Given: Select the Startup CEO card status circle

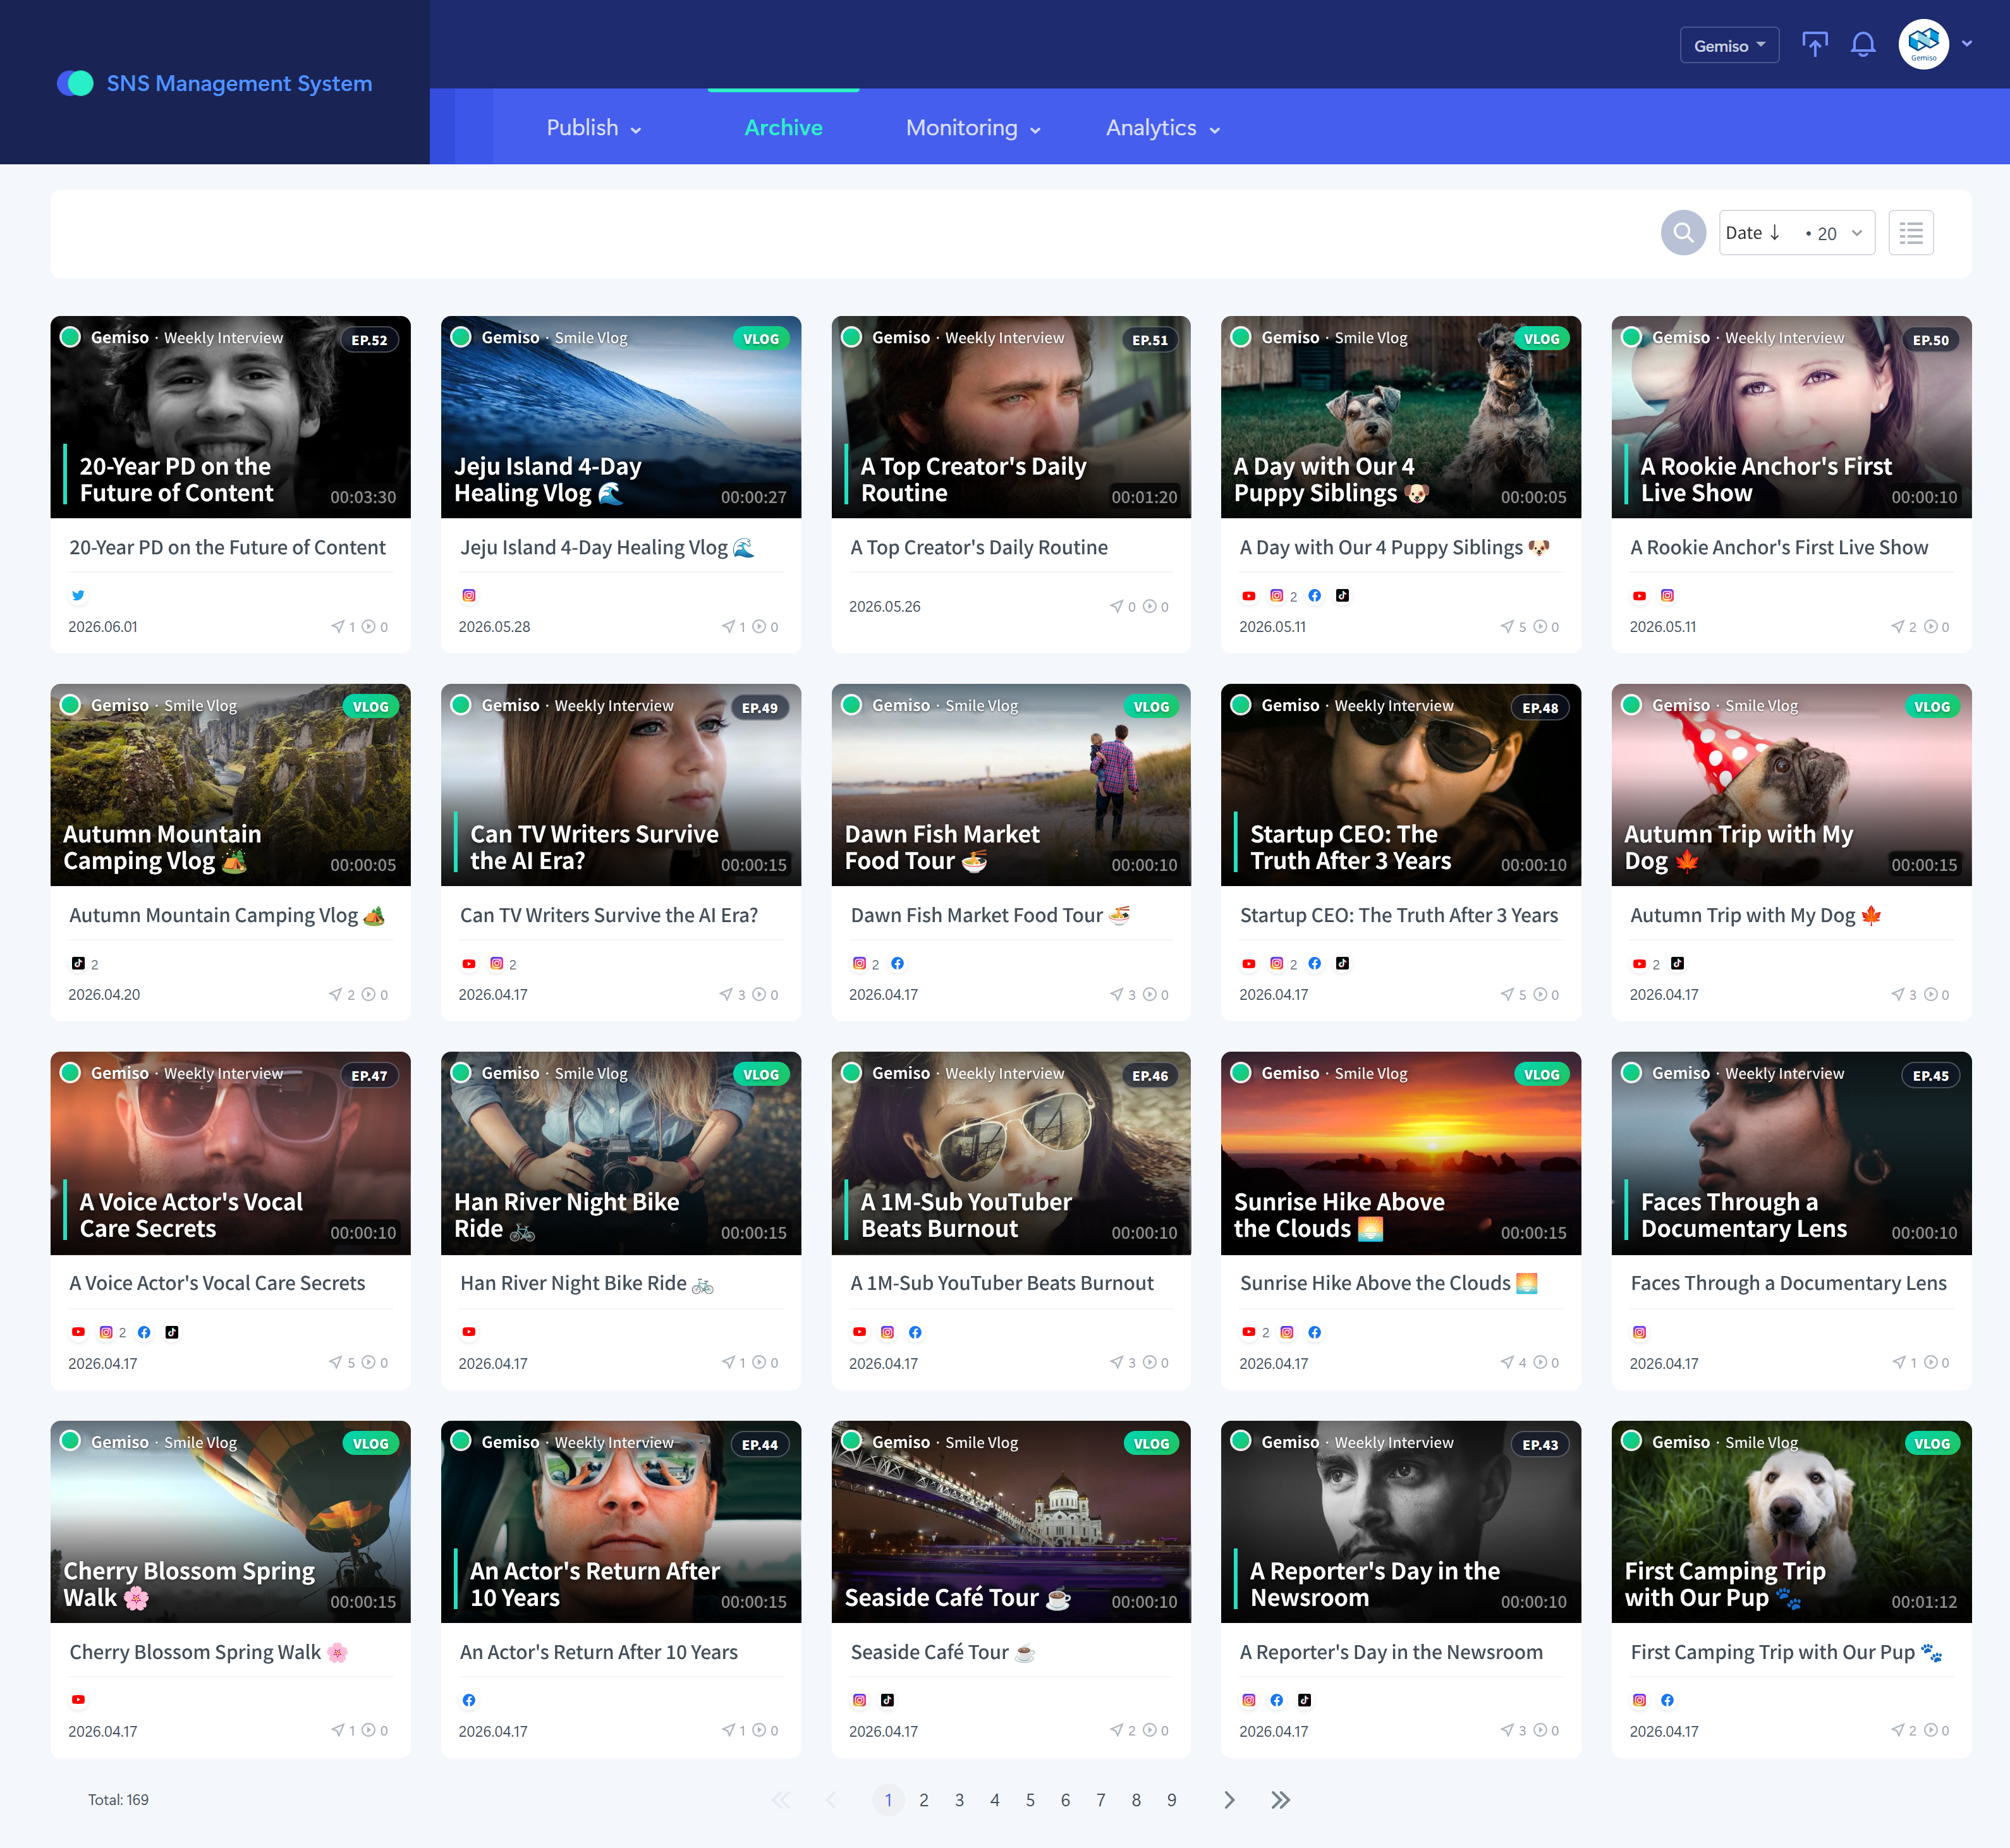Looking at the screenshot, I should point(1241,705).
